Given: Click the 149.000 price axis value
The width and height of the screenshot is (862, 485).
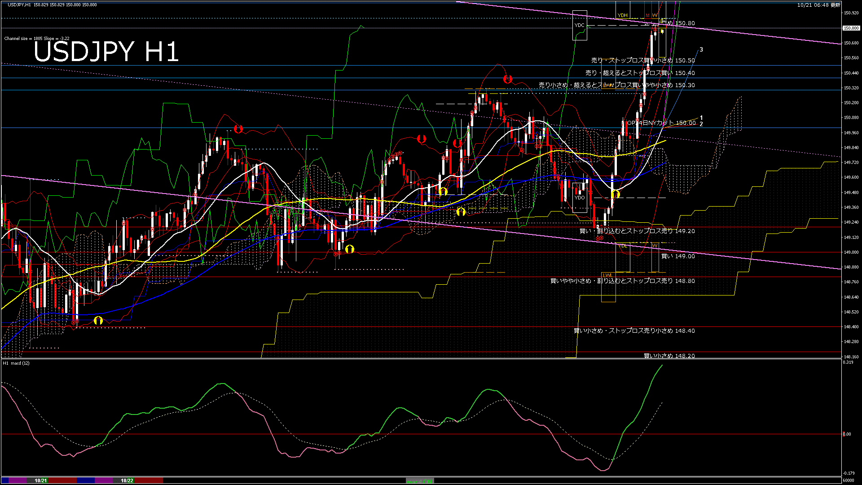Looking at the screenshot, I should (851, 252).
